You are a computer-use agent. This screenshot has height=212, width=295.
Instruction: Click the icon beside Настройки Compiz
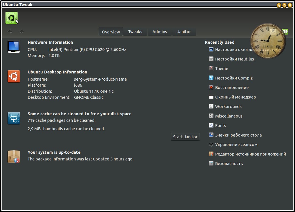[211, 78]
